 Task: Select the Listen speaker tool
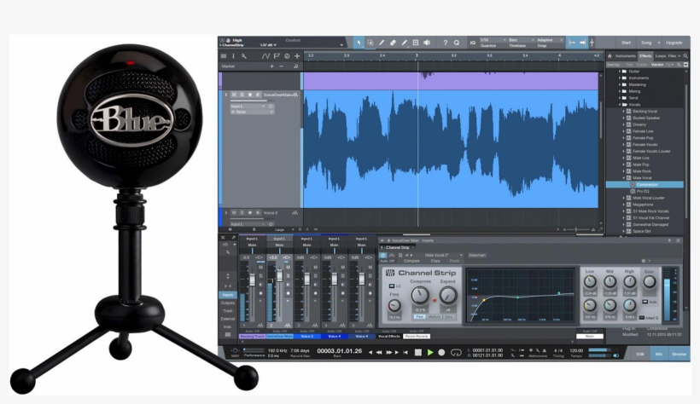[x=427, y=43]
